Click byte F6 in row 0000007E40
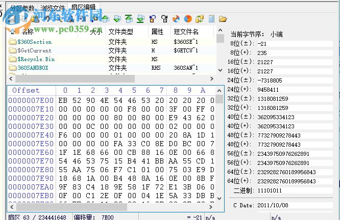The width and height of the screenshot is (340, 220). coord(63,135)
